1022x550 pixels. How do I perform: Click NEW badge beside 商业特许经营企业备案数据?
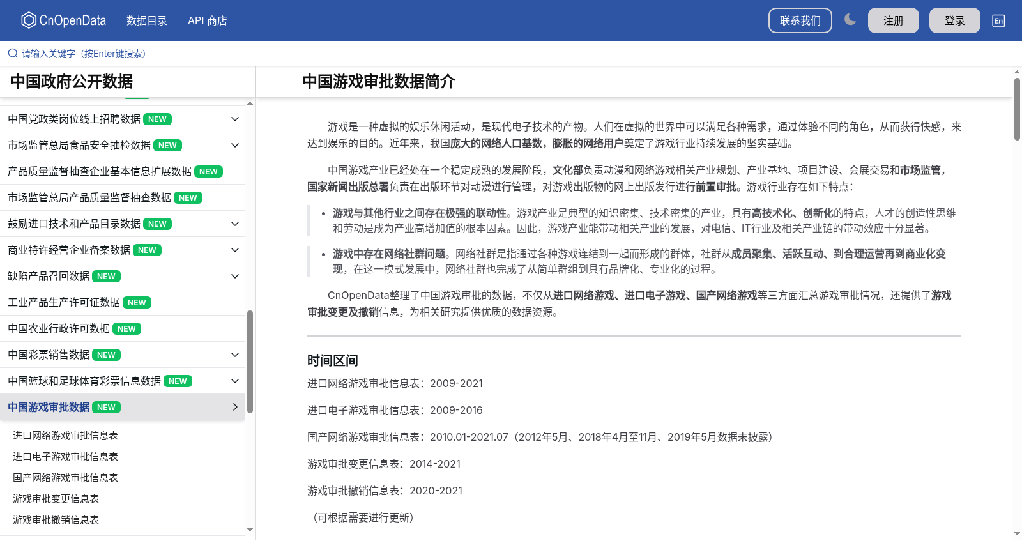(x=148, y=250)
